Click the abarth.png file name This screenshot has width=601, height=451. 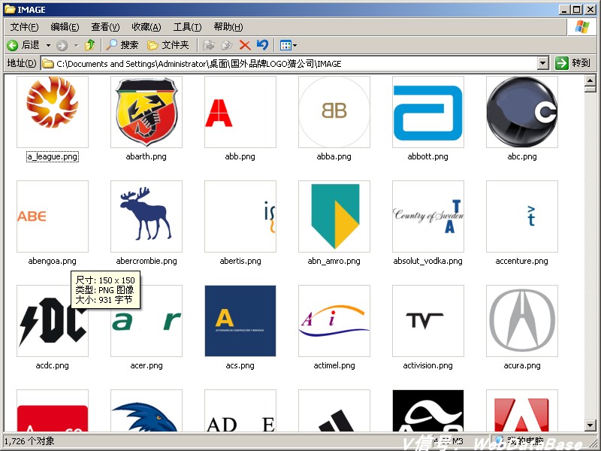pos(146,156)
